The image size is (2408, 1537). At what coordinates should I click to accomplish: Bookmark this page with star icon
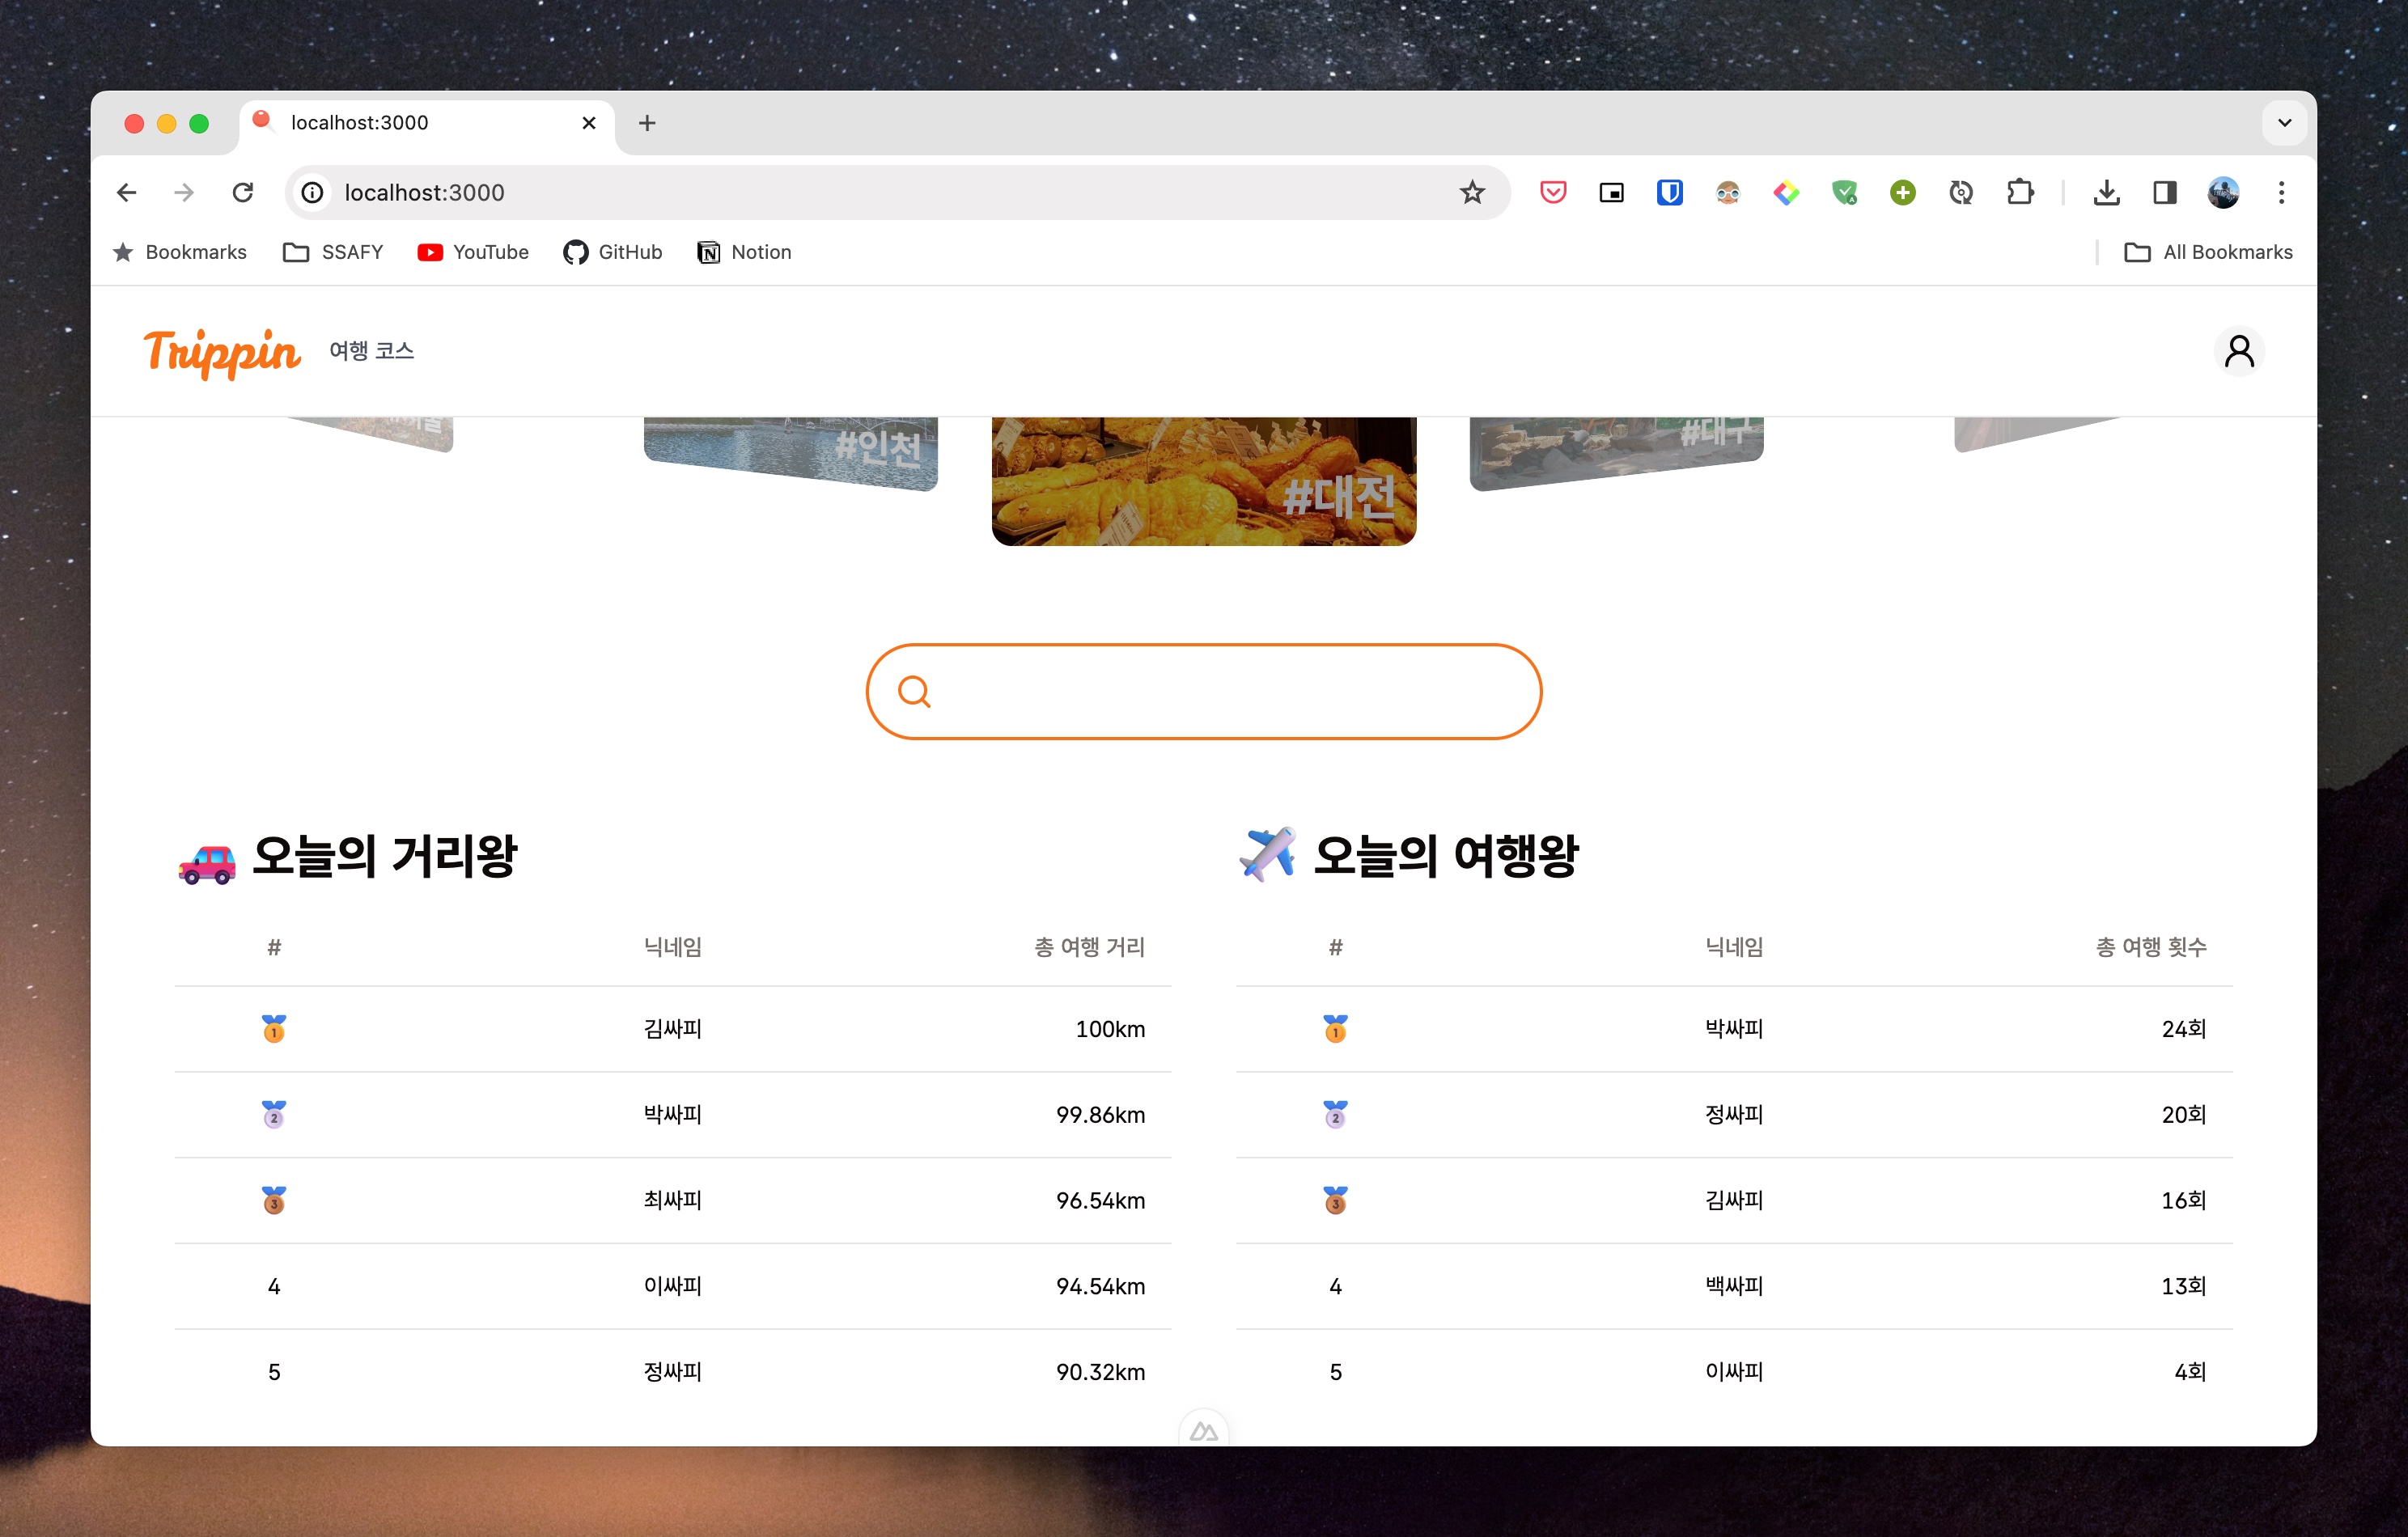pyautogui.click(x=1471, y=192)
